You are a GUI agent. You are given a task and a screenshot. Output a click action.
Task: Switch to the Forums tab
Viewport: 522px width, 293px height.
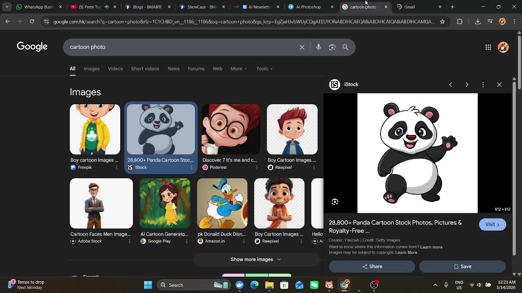[196, 69]
